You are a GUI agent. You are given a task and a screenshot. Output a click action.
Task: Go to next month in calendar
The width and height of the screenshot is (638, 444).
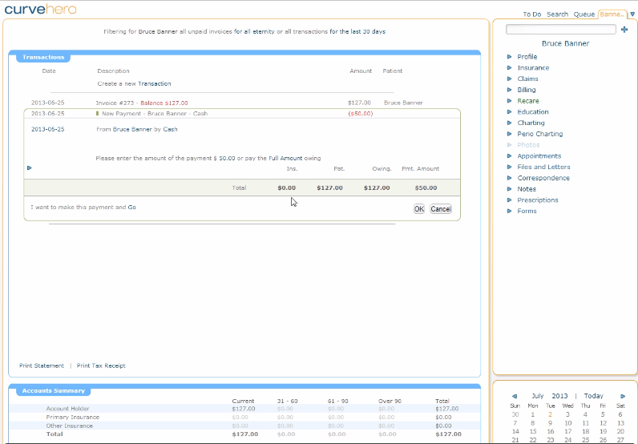[x=623, y=396]
